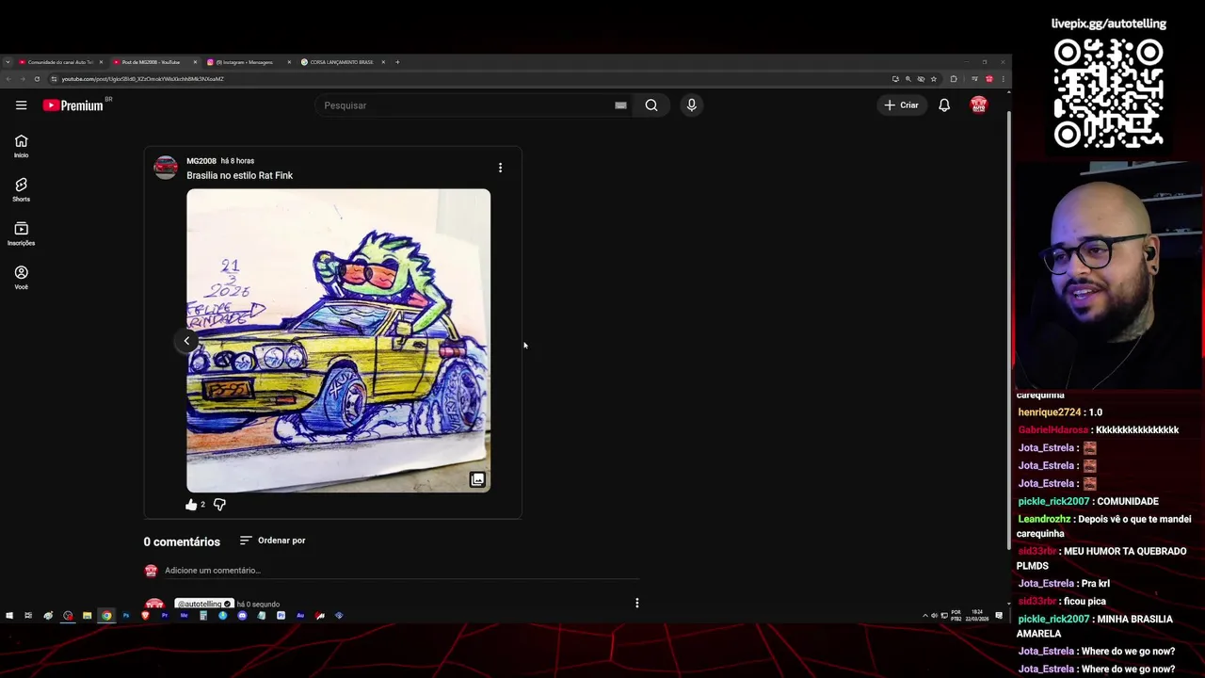
Task: Open the Ordenar por sort dropdown
Action: click(272, 541)
